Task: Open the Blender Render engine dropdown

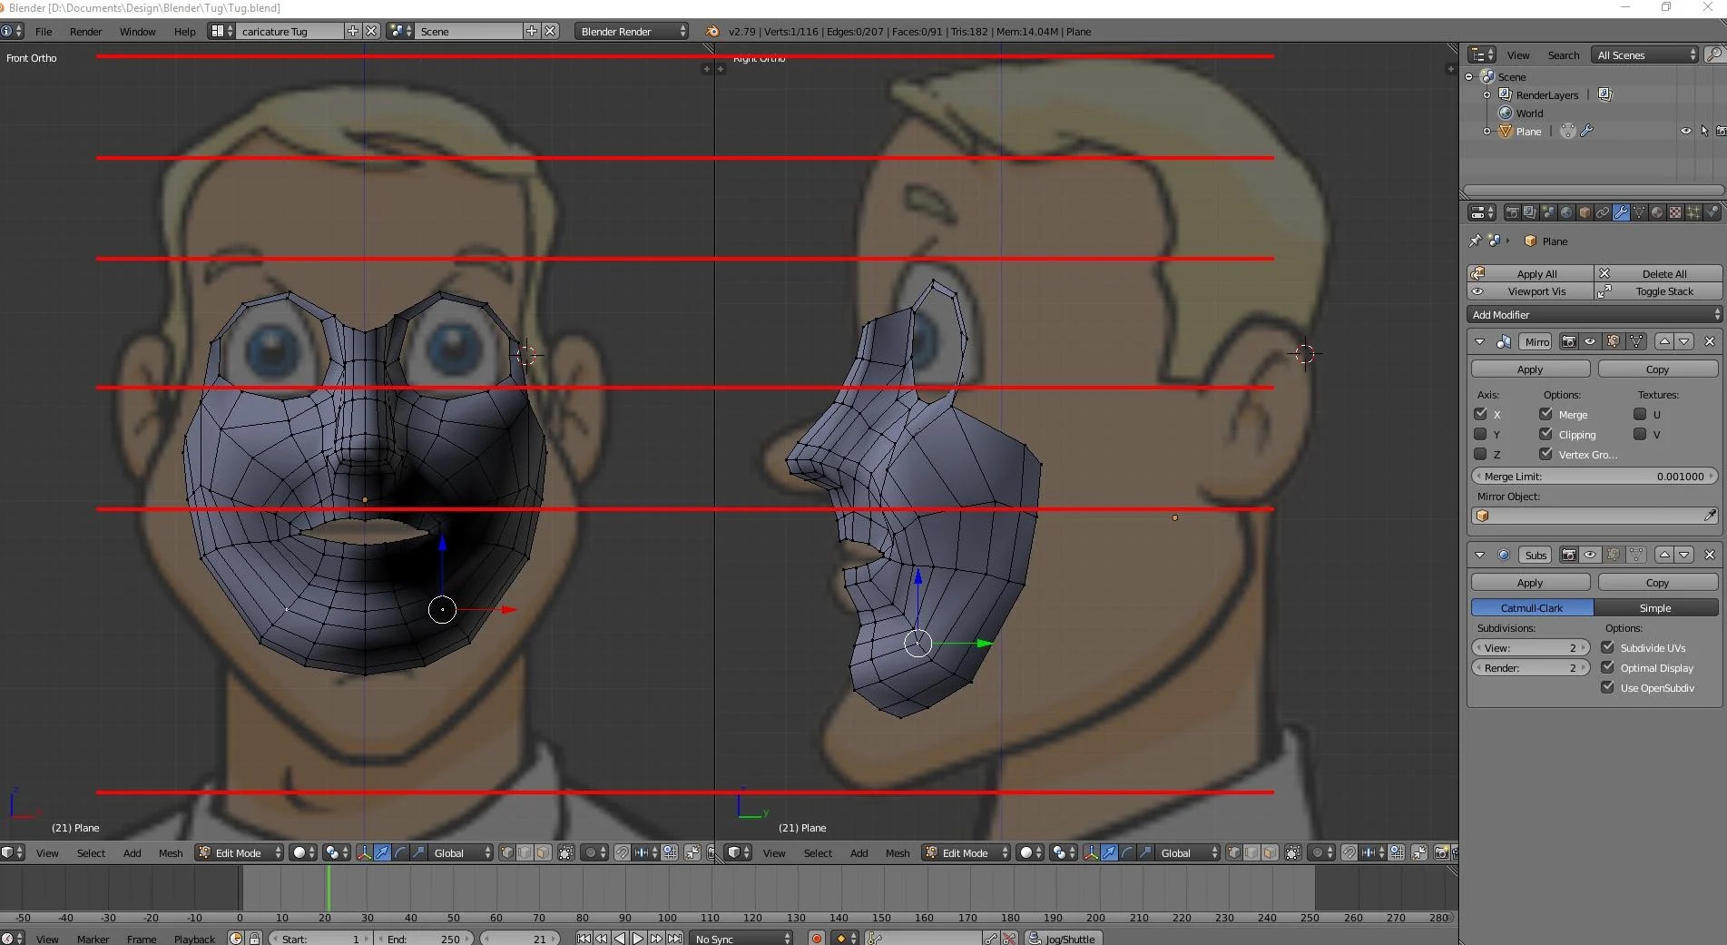Action: [632, 31]
